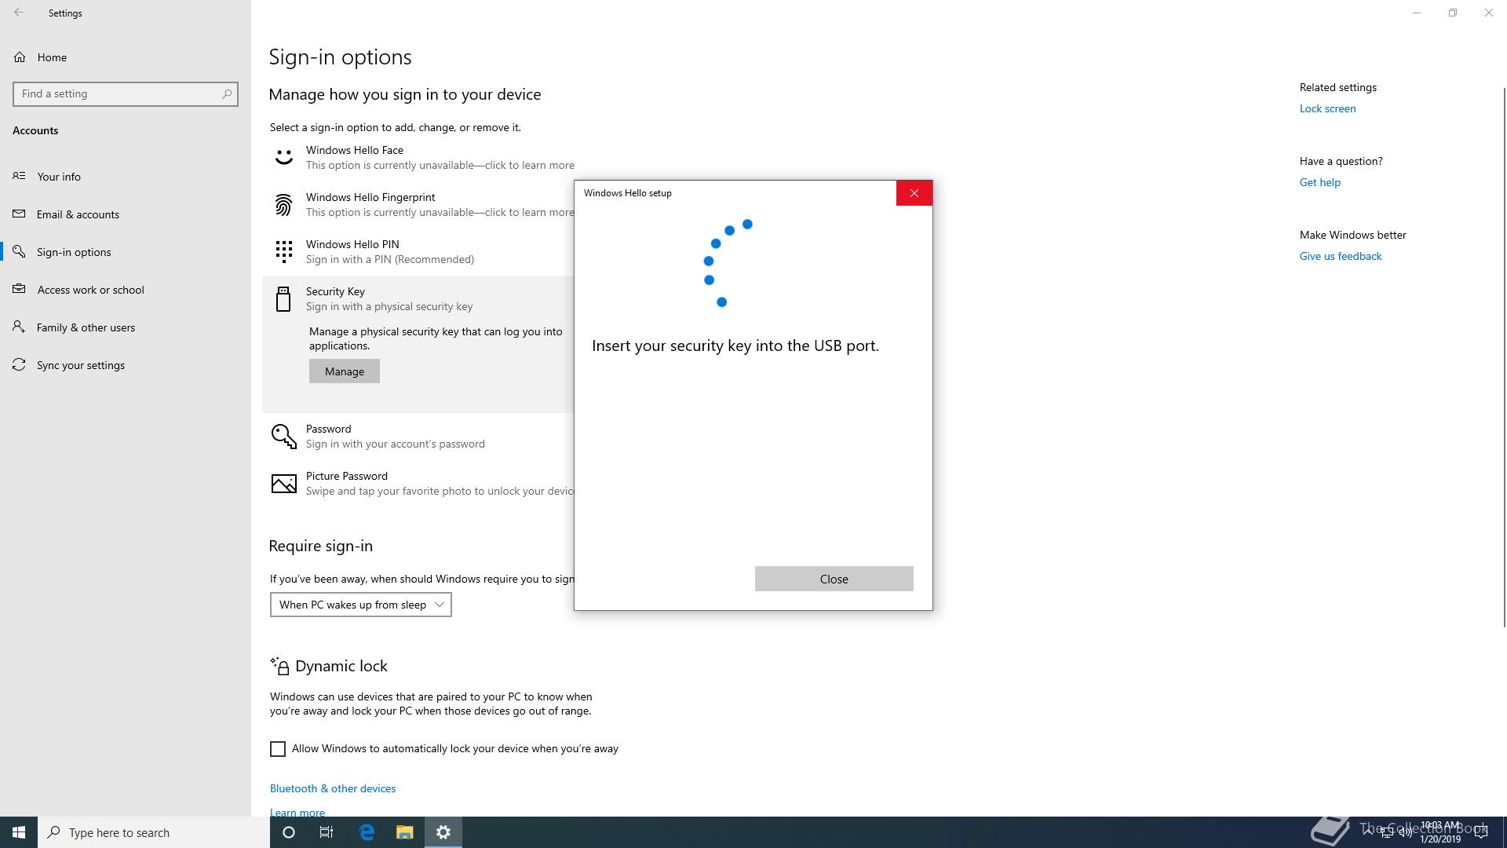Click the Access work or school briefcase icon

coord(19,290)
